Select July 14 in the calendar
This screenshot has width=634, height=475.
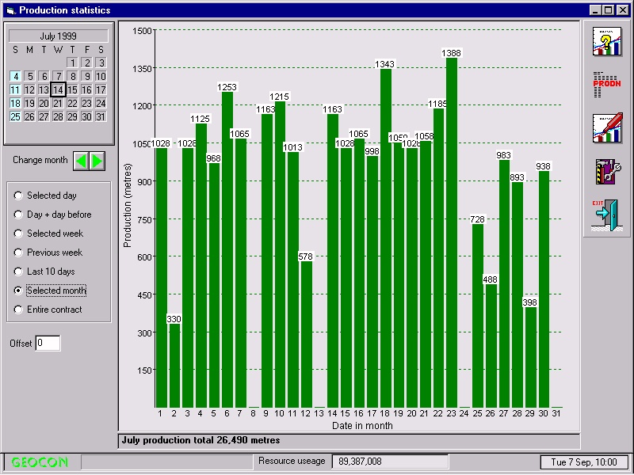(x=58, y=89)
